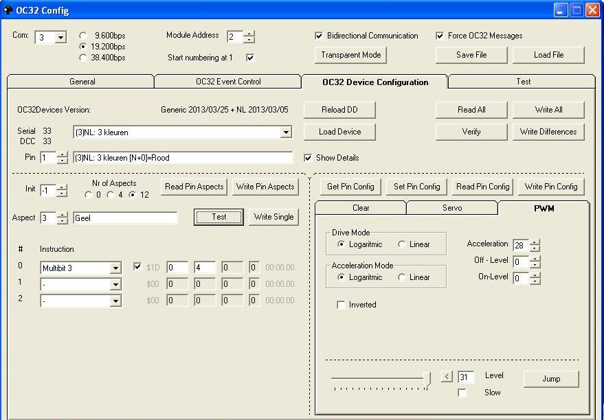This screenshot has height=420, width=604.
Task: Open the Servo tab
Action: pyautogui.click(x=451, y=208)
